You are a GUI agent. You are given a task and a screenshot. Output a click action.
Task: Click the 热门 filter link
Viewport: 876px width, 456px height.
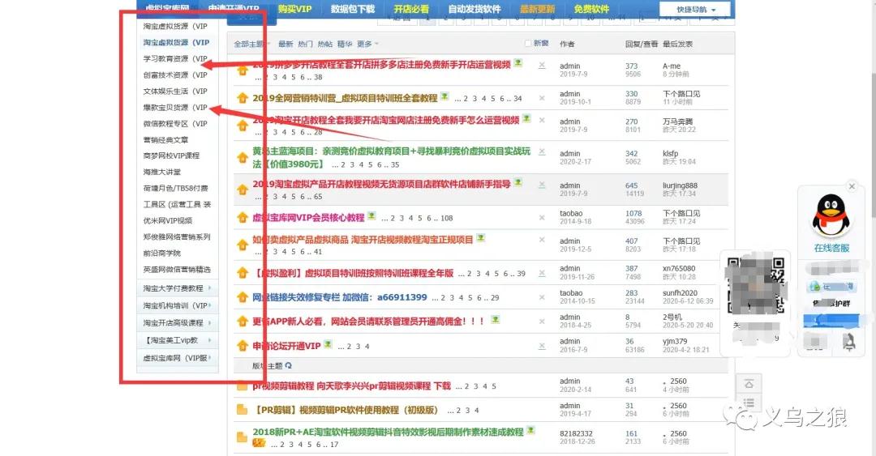pyautogui.click(x=305, y=44)
